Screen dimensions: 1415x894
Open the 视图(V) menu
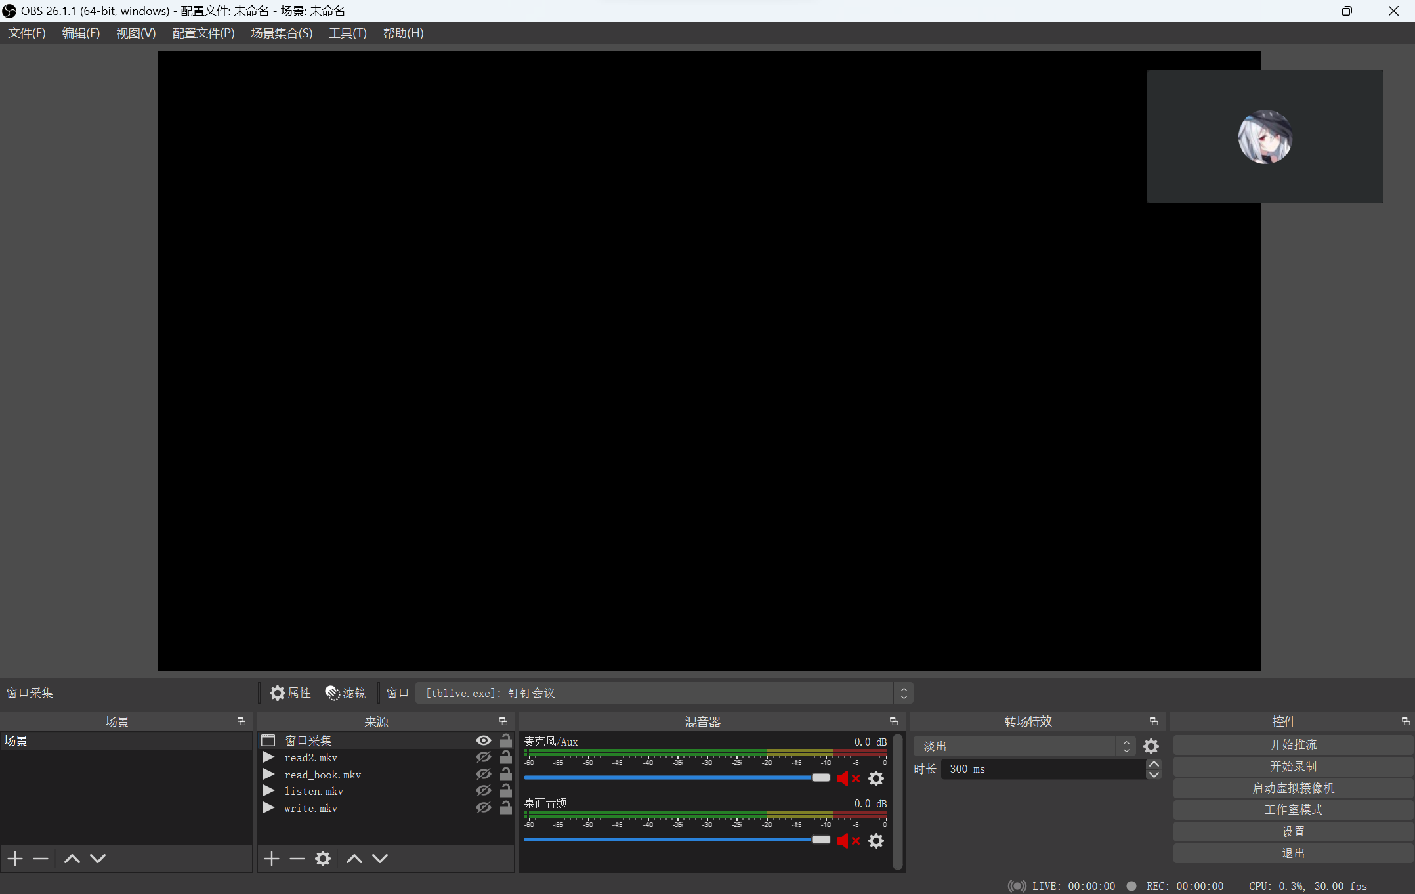pos(136,33)
